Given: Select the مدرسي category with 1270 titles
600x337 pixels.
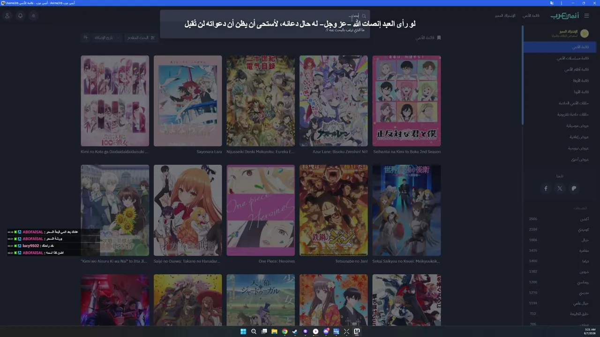Looking at the screenshot, I should (x=559, y=293).
